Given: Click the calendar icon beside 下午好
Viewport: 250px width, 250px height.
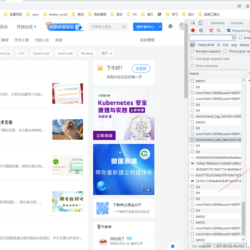Looking at the screenshot, I should (100, 68).
